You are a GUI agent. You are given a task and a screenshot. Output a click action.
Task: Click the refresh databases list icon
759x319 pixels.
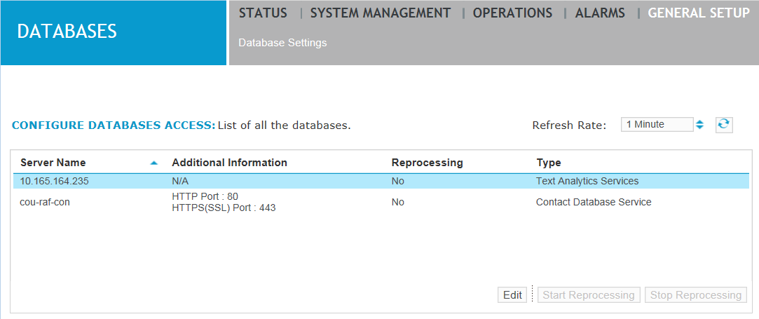click(723, 124)
